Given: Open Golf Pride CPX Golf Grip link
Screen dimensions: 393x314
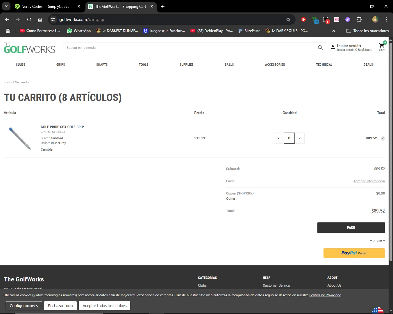Looking at the screenshot, I should [x=62, y=127].
